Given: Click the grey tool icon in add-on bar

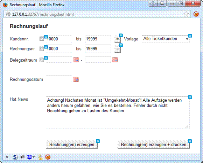Looking at the screenshot, I should pyautogui.click(x=22, y=157).
